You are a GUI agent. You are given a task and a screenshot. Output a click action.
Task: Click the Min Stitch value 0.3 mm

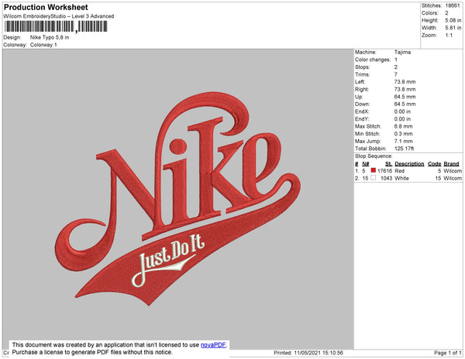pyautogui.click(x=403, y=134)
